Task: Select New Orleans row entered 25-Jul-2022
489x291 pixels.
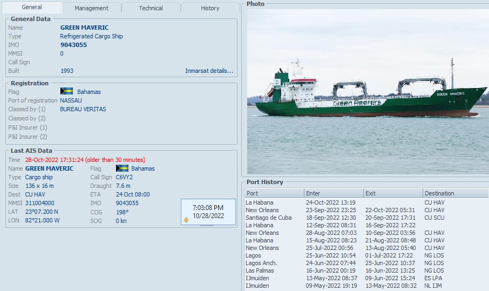Action: click(366, 248)
